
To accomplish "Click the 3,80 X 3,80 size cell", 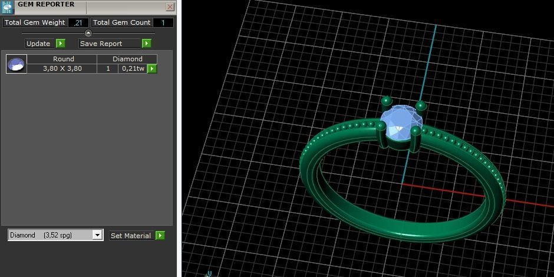I will [62, 68].
